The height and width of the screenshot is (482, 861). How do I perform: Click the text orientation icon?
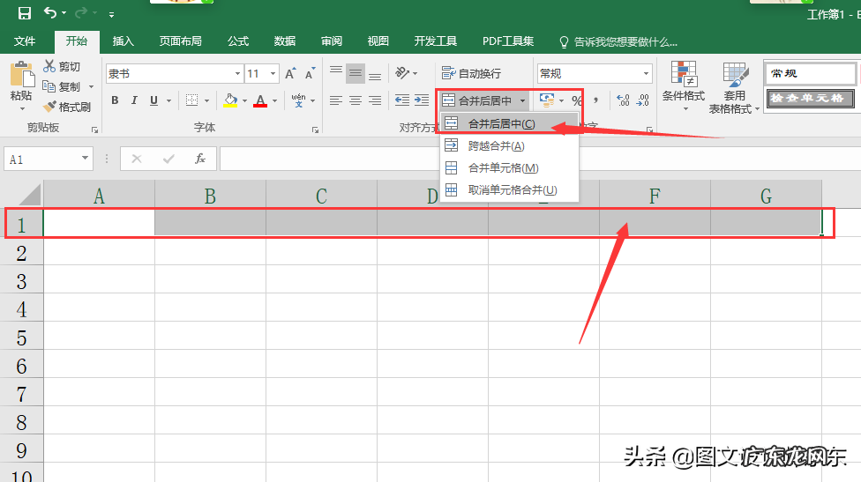(x=402, y=73)
